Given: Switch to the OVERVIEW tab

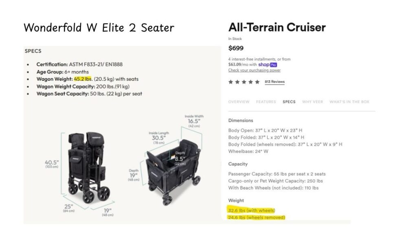Looking at the screenshot, I should pos(238,102).
